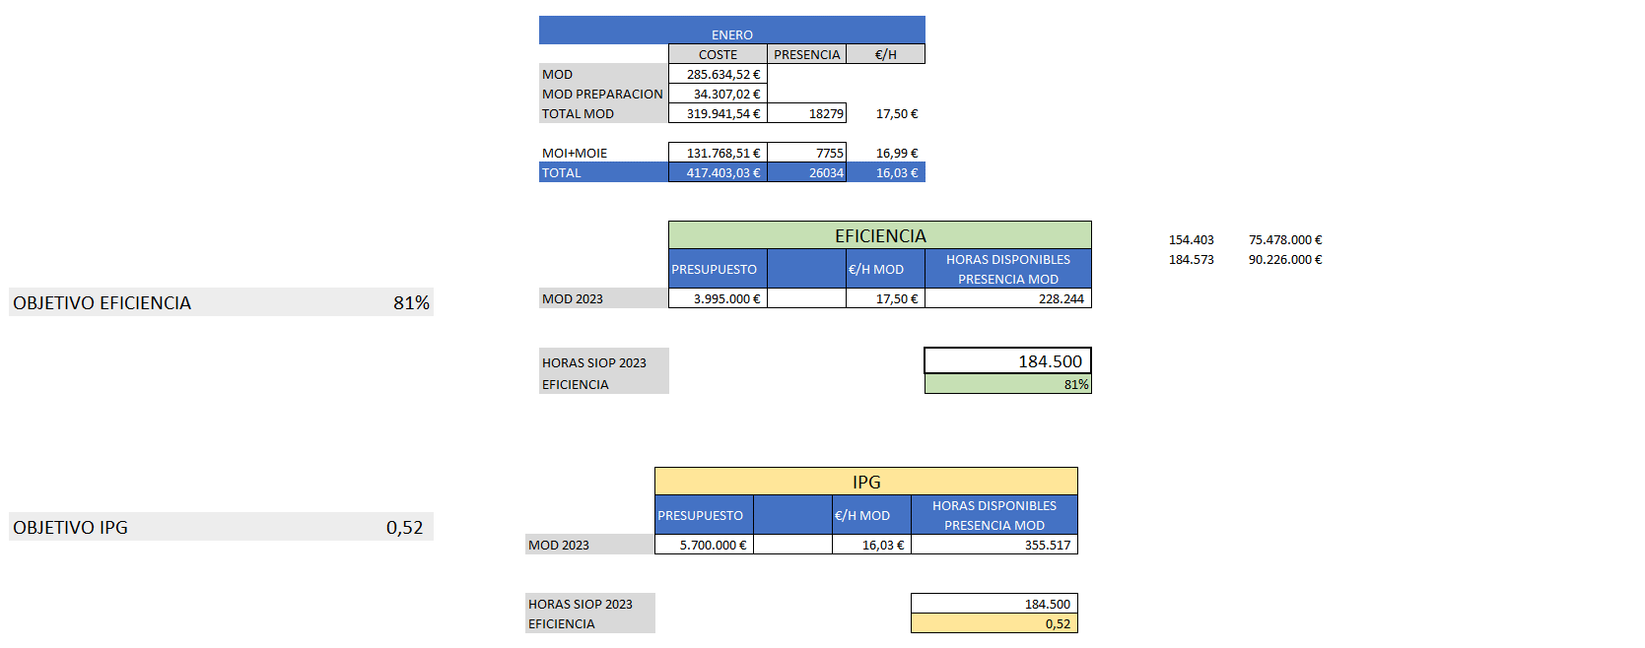Select the MOI+MOIE rate 16,99 €
Viewport: 1645px width, 648px height.
pos(885,153)
